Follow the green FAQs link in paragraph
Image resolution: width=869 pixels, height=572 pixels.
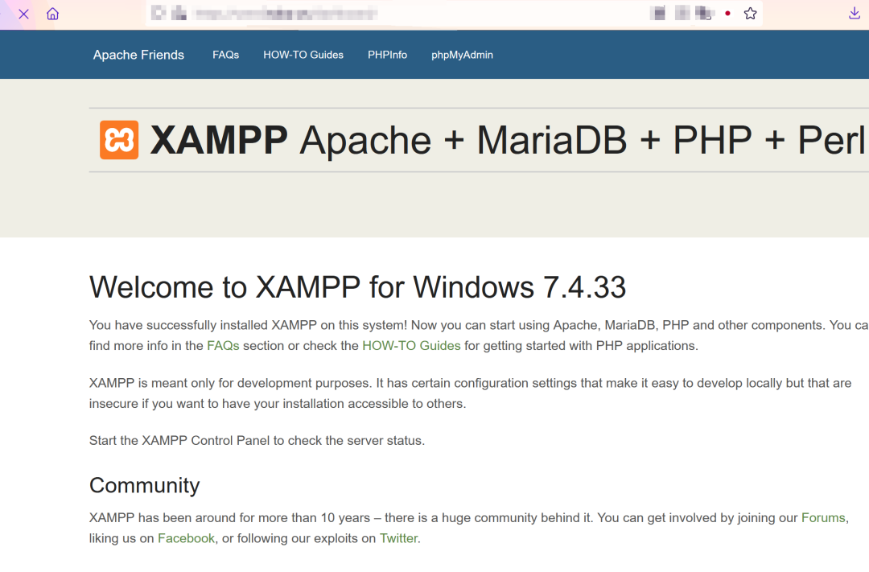(223, 346)
